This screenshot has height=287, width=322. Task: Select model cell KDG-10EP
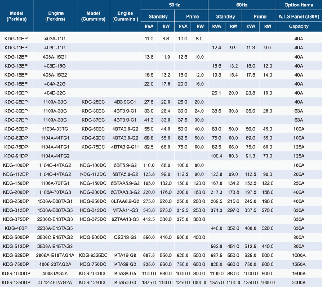click(x=16, y=39)
